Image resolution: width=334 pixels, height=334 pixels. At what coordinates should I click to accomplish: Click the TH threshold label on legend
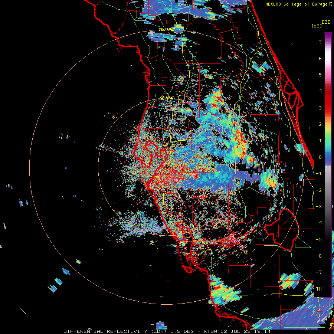(x=319, y=289)
